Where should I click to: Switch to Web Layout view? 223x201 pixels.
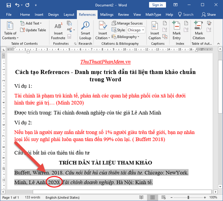point(163,197)
